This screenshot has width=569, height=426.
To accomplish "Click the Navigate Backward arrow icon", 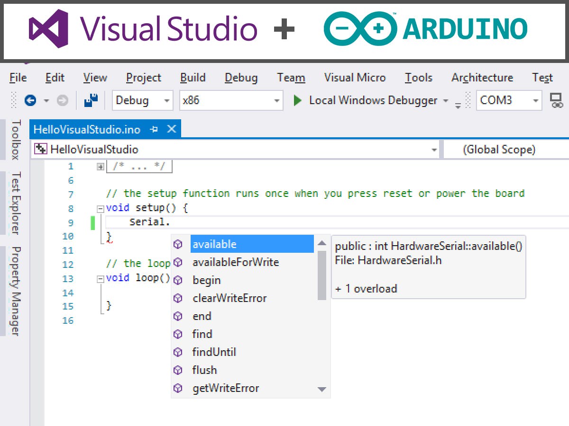I will pyautogui.click(x=29, y=100).
